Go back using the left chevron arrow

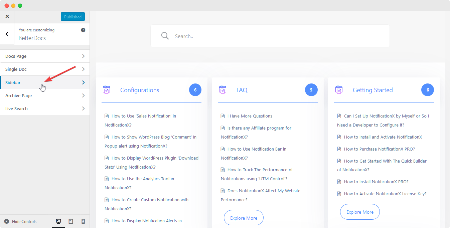[x=7, y=34]
